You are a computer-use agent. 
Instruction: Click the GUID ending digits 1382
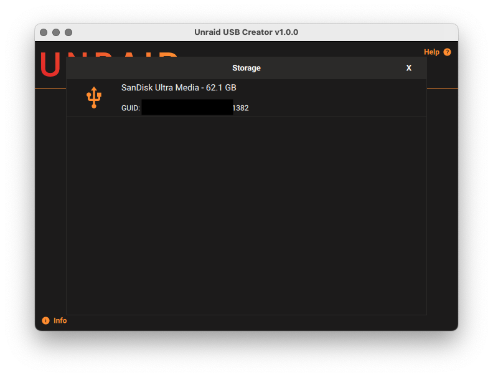[x=241, y=108]
